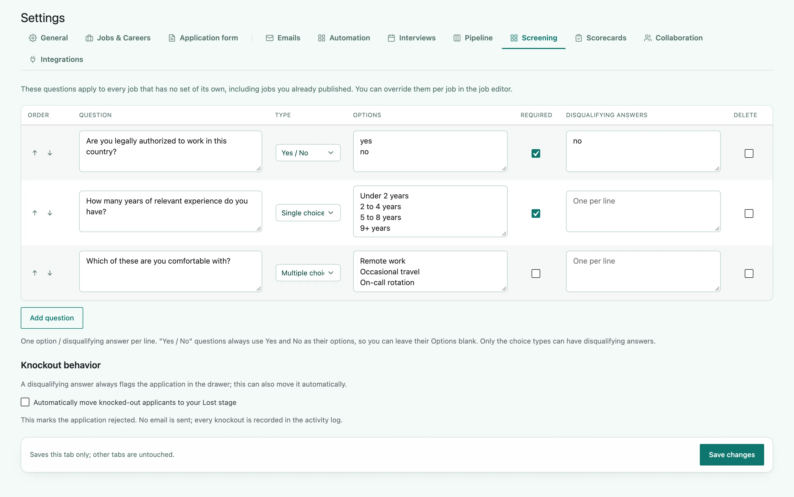Click disqualifying answers field for experience question
Screen dimensions: 794x497
(643, 211)
